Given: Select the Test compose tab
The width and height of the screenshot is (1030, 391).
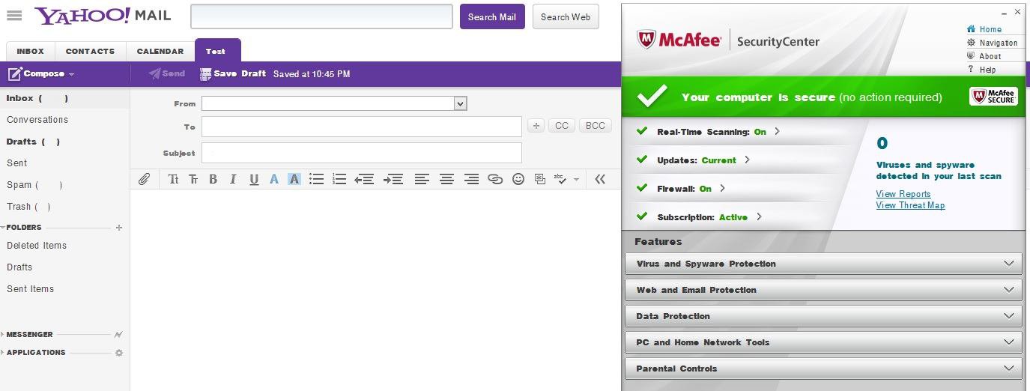Looking at the screenshot, I should pyautogui.click(x=217, y=51).
